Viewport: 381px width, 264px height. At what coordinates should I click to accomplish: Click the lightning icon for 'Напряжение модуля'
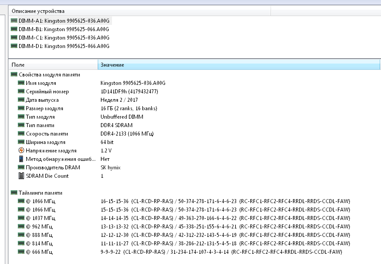pyautogui.click(x=21, y=150)
